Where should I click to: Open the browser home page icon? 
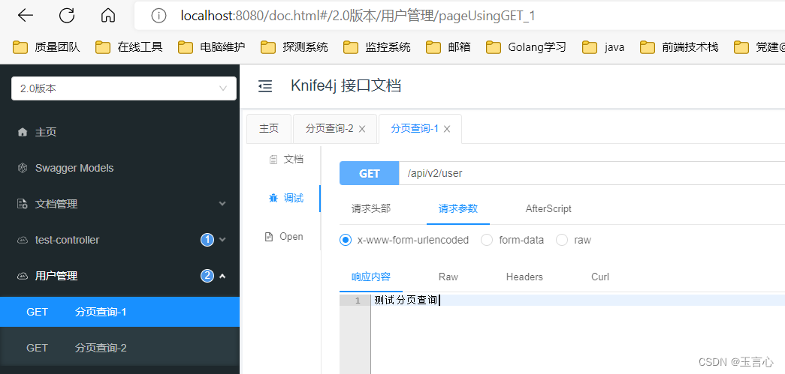pos(108,16)
